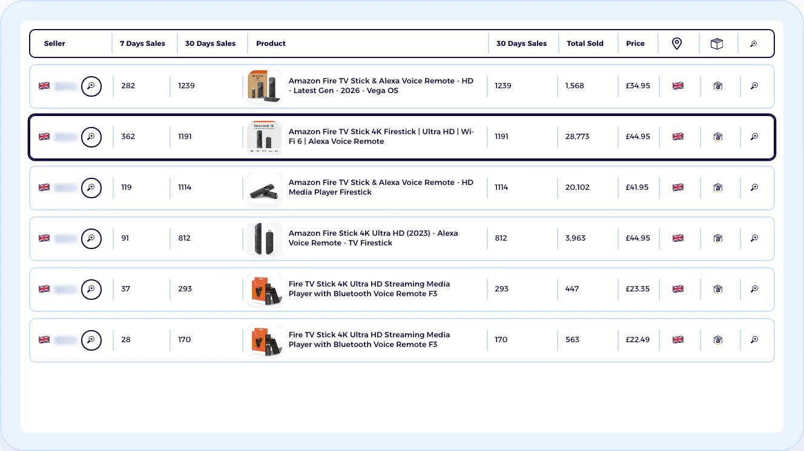This screenshot has height=451, width=804.
Task: Click the Amazon fulfilment icon in the £41.95 row
Action: coord(718,187)
